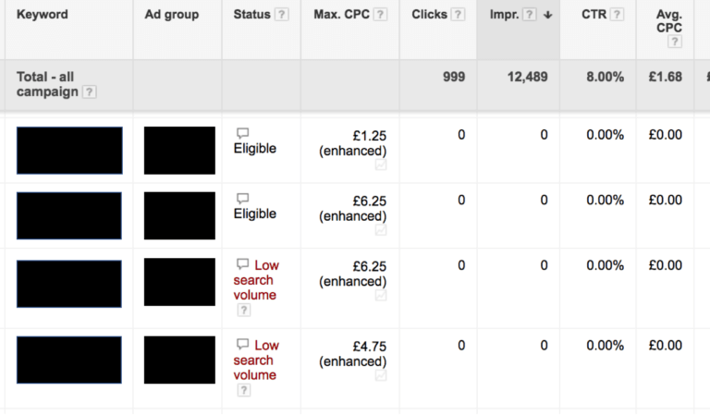Click the first Low search volume status

[x=255, y=280]
